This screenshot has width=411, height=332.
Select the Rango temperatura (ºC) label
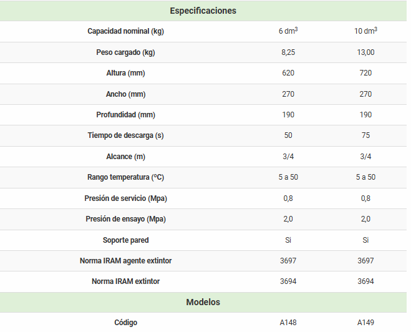[125, 177]
